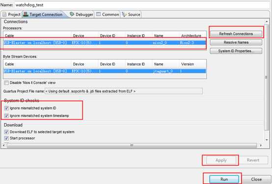Click the Source tab icon
272x184 pixels.
click(124, 14)
